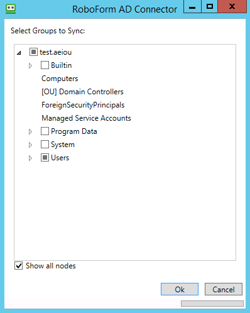This screenshot has width=250, height=313.
Task: Click the System label
Action: coord(63,145)
